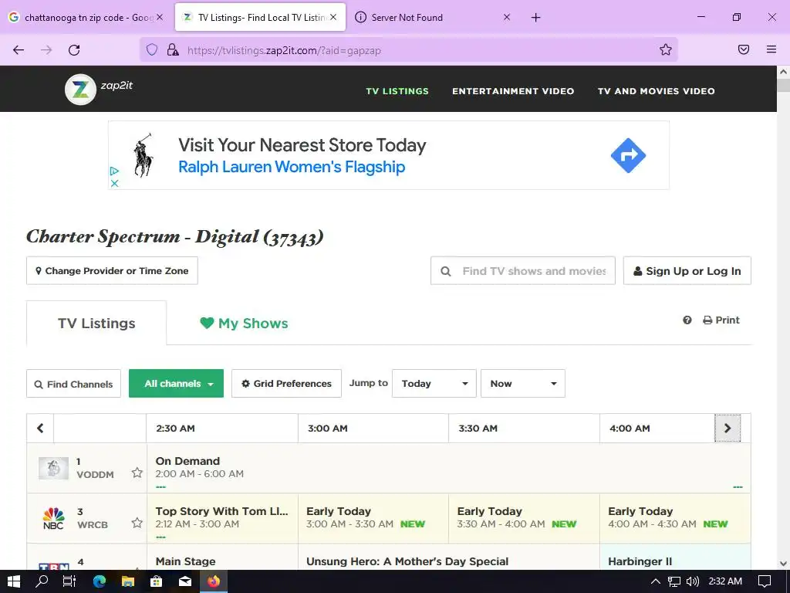
Task: Select the TV Listings tab in the page
Action: point(96,324)
